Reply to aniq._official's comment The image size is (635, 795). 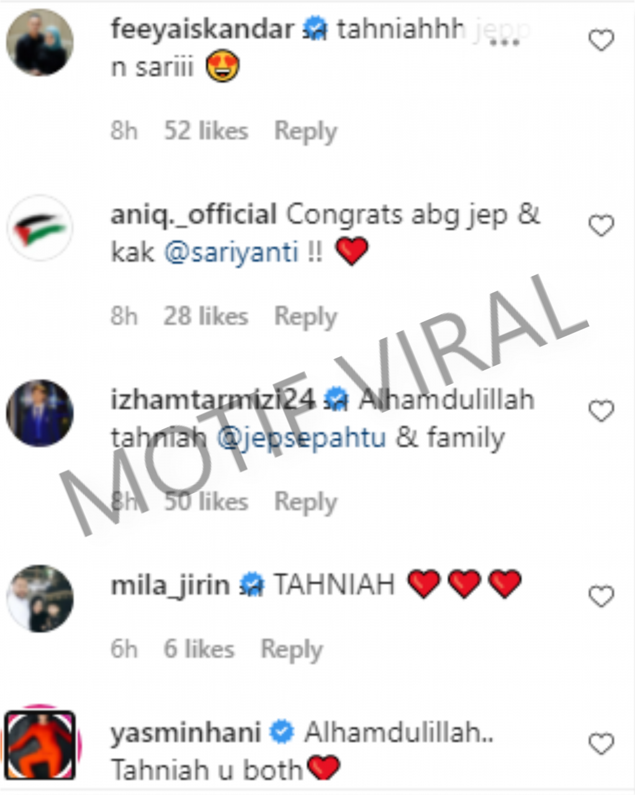[305, 316]
